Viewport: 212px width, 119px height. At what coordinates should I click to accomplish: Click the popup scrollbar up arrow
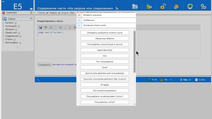tap(134, 29)
